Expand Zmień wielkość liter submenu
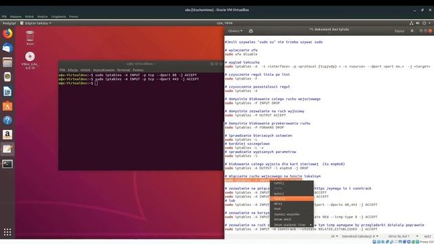The height and width of the screenshot is (244, 434). coord(292,224)
